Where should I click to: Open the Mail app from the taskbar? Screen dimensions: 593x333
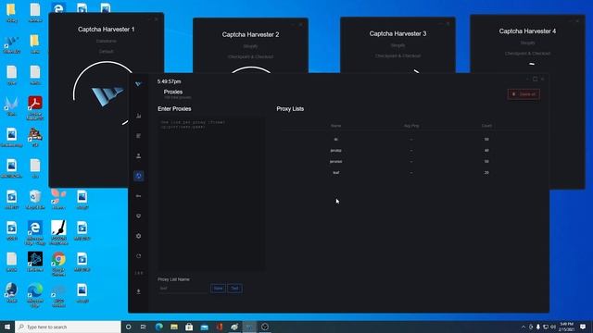point(204,327)
